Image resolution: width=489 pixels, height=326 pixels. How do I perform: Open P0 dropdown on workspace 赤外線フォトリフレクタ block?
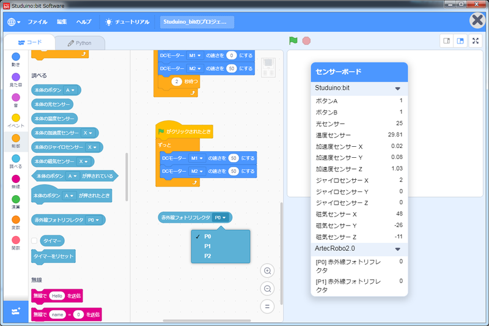click(221, 218)
